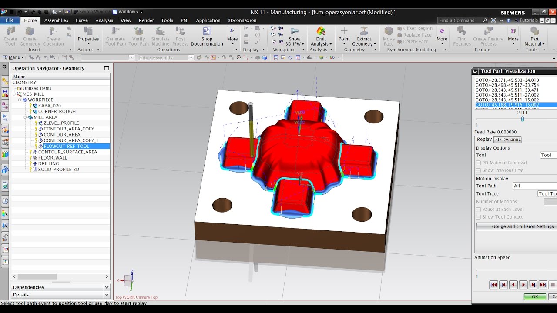Image resolution: width=557 pixels, height=313 pixels.
Task: Select the Replay tab
Action: pos(484,140)
